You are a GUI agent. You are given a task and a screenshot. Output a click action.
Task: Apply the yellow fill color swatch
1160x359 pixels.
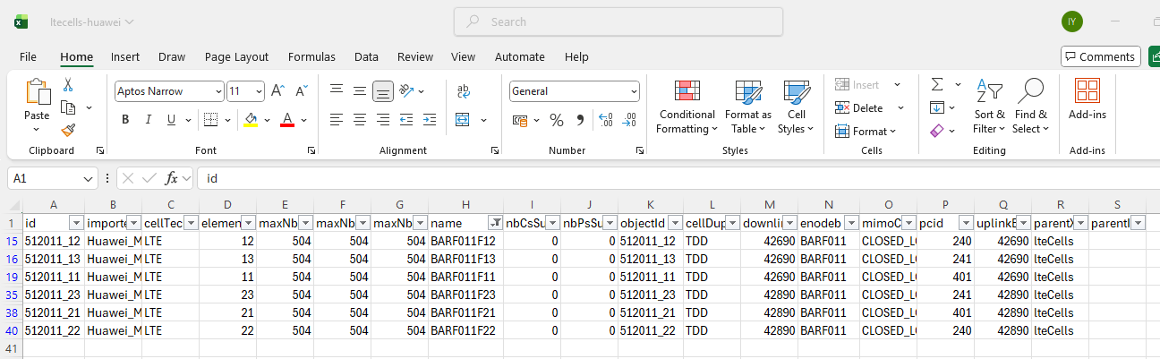tap(251, 120)
